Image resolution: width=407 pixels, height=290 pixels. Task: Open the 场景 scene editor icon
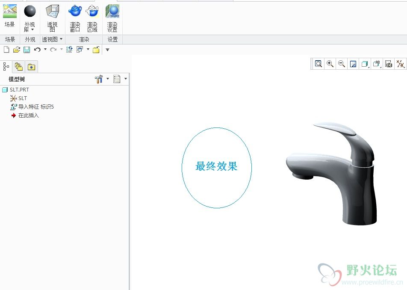(x=9, y=12)
